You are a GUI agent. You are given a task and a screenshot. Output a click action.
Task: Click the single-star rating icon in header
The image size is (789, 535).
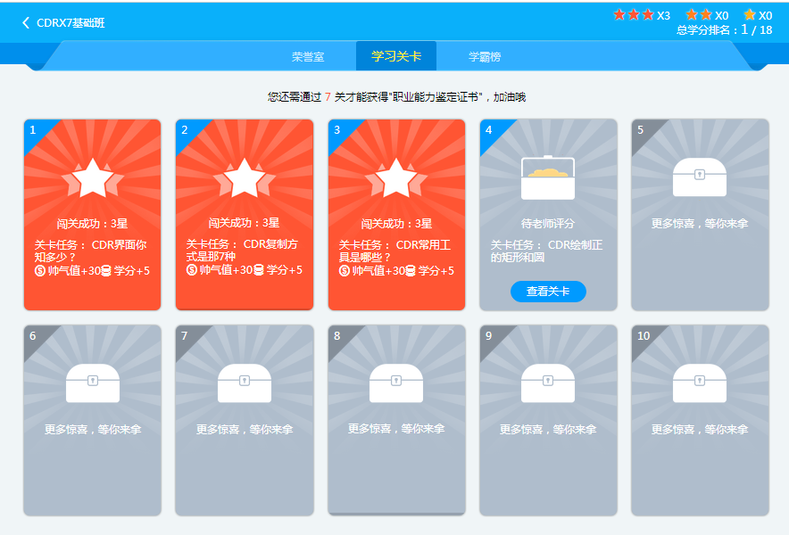750,14
